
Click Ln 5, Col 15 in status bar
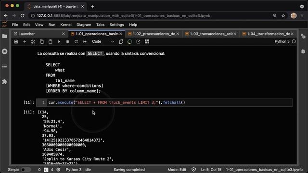pyautogui.click(x=211, y=170)
